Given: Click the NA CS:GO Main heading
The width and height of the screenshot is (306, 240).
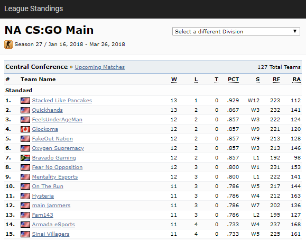Looking at the screenshot, I should tap(49, 30).
